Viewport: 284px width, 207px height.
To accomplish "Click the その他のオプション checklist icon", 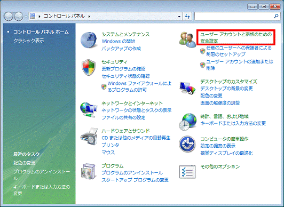I will pos(187,172).
